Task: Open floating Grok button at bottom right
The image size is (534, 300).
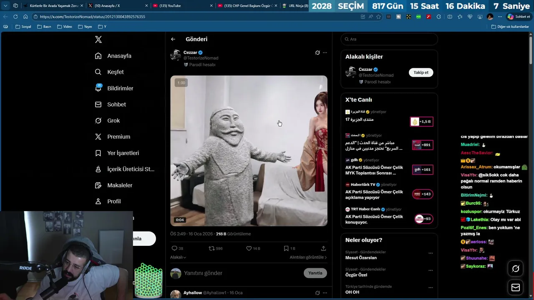Action: [x=516, y=269]
